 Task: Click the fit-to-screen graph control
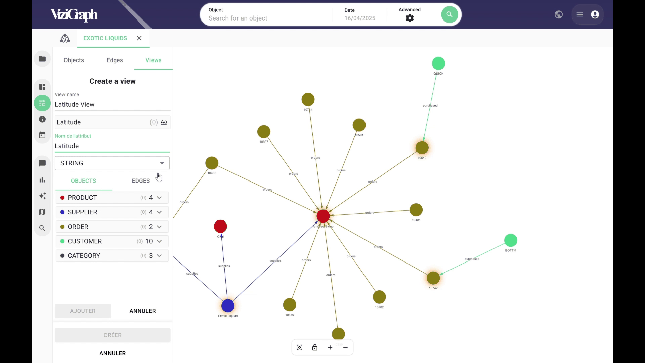click(x=300, y=347)
